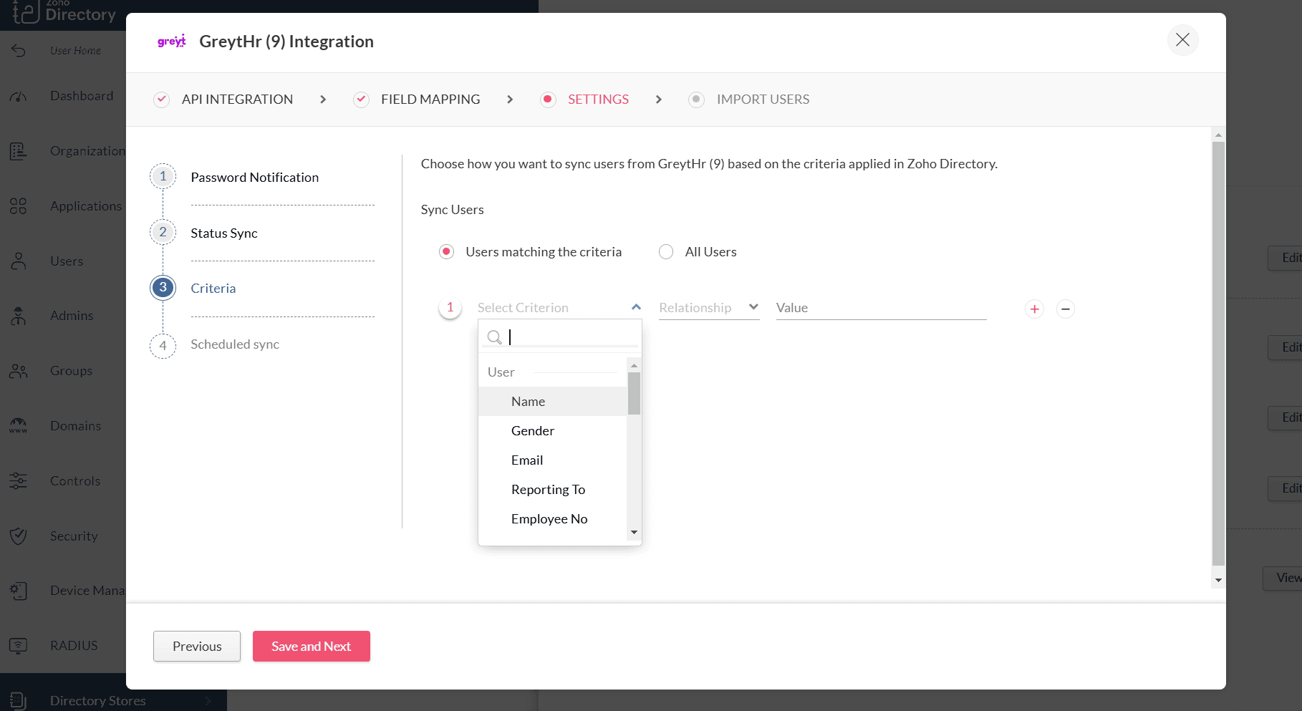Click the add criterion plus icon

tap(1034, 309)
